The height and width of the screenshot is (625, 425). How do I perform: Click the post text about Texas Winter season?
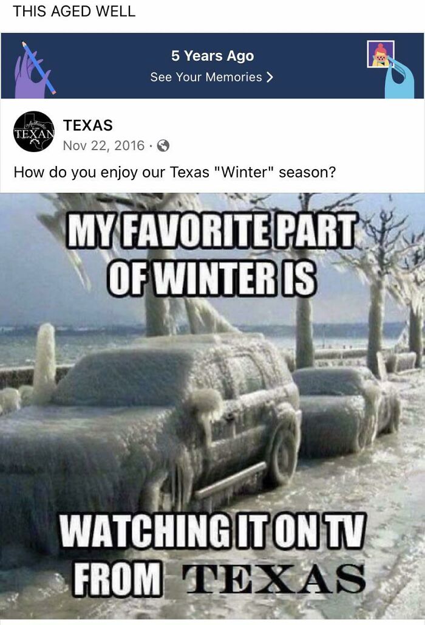(175, 172)
